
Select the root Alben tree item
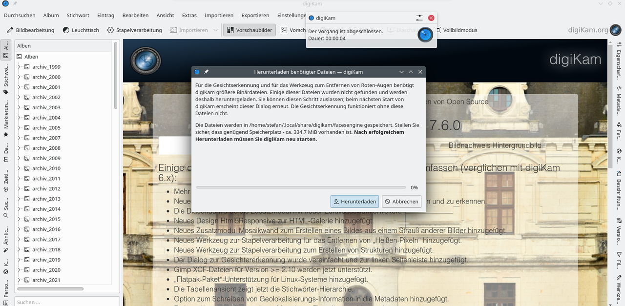pos(31,57)
